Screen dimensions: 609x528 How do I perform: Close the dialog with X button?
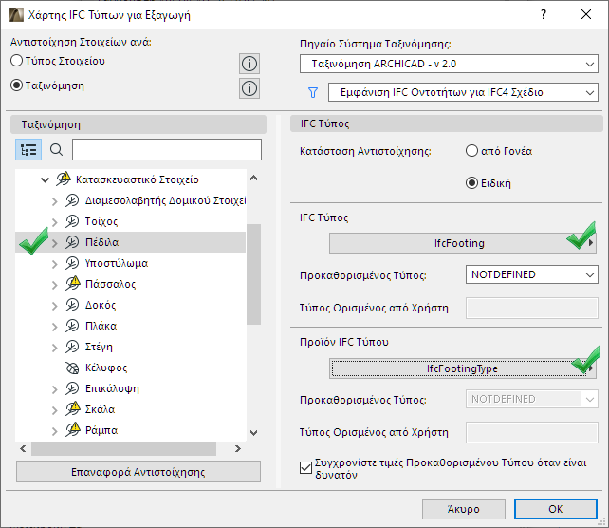[586, 15]
